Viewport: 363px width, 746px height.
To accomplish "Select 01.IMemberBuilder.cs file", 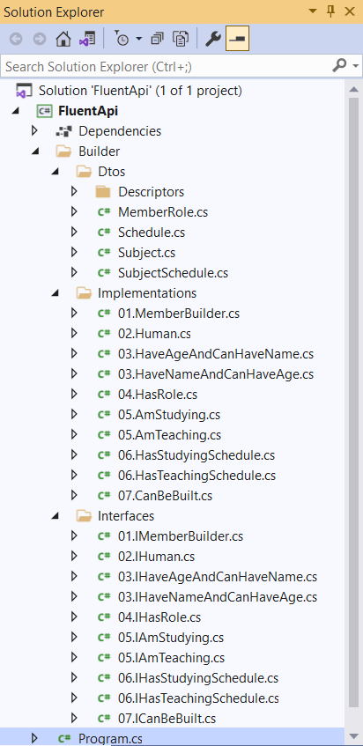I will pyautogui.click(x=181, y=536).
